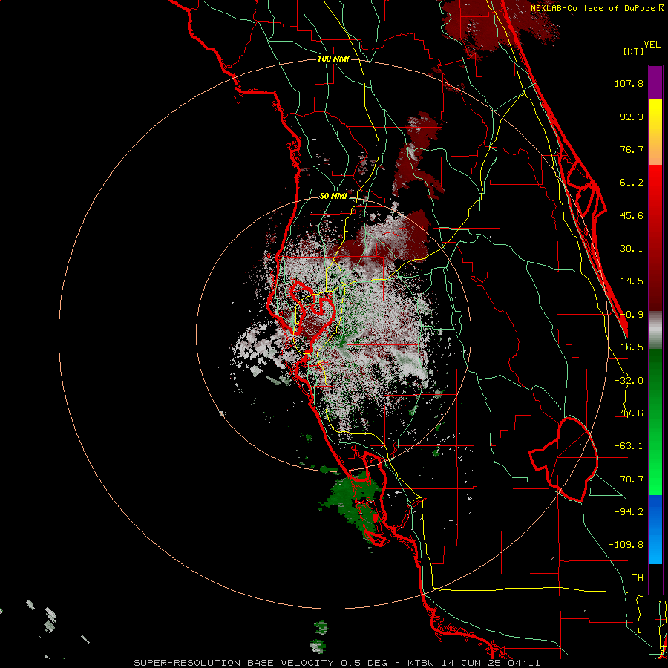Pick the purple segment of the velocity color bar
668x668 pixels.
coord(655,82)
